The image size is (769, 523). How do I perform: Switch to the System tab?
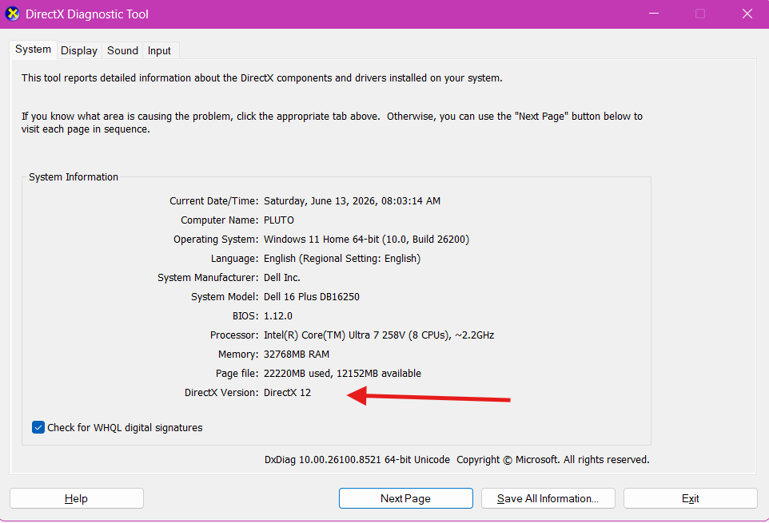(x=33, y=50)
